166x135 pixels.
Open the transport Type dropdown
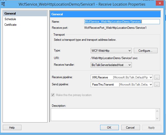(x=111, y=51)
